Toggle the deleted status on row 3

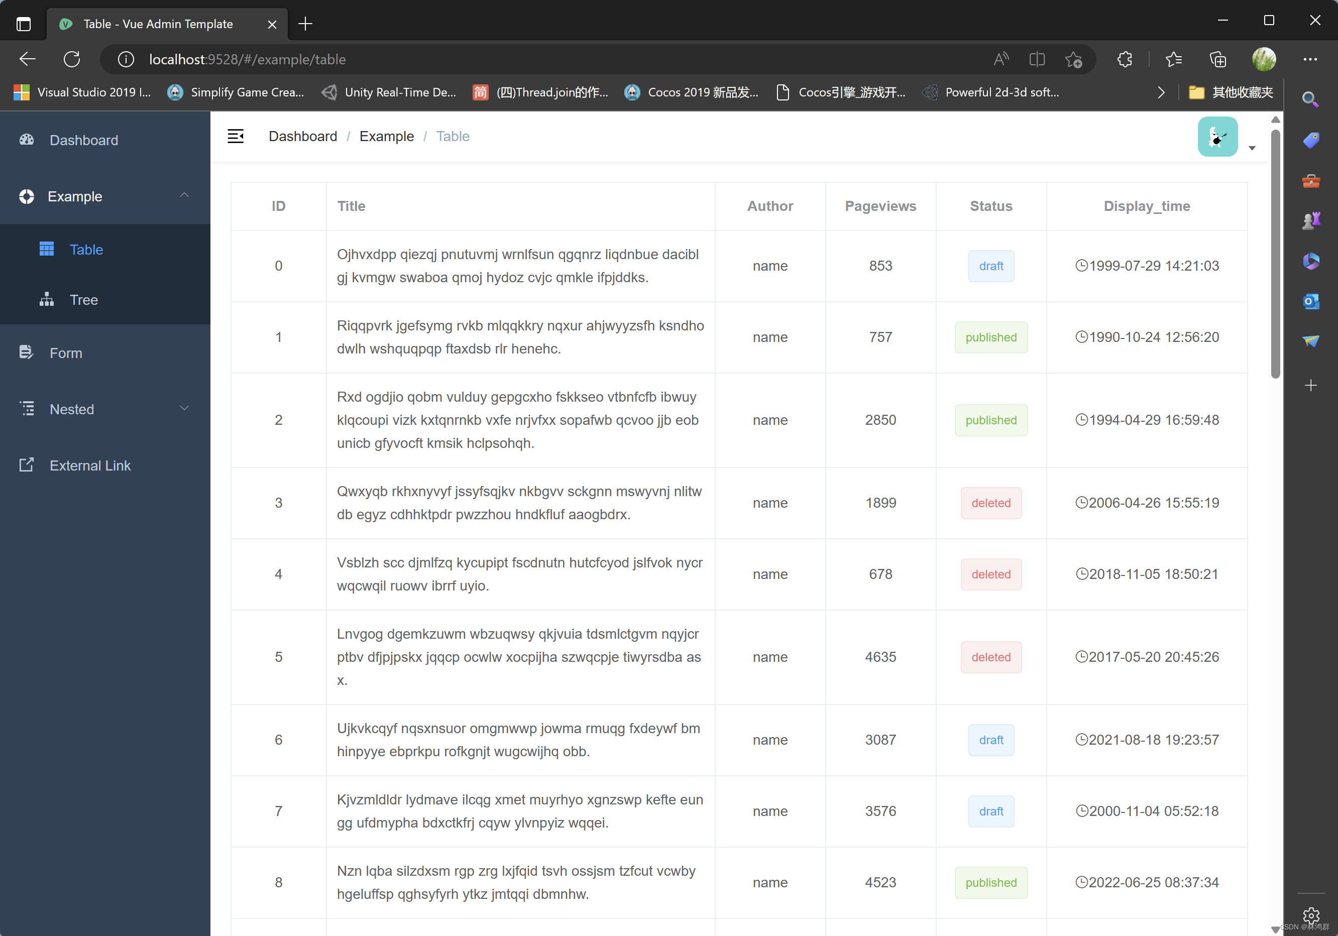[990, 502]
